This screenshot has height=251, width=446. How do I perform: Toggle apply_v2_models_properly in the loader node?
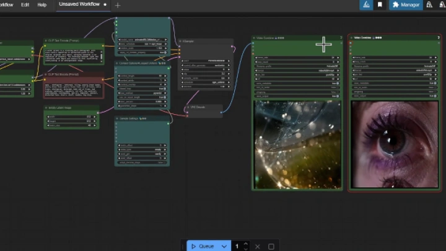point(142,53)
